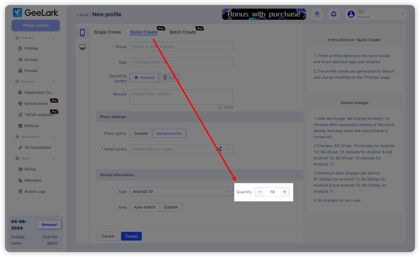Open TK Automation in the sidebar
Viewport: 420px width, 257px height.
(x=35, y=148)
